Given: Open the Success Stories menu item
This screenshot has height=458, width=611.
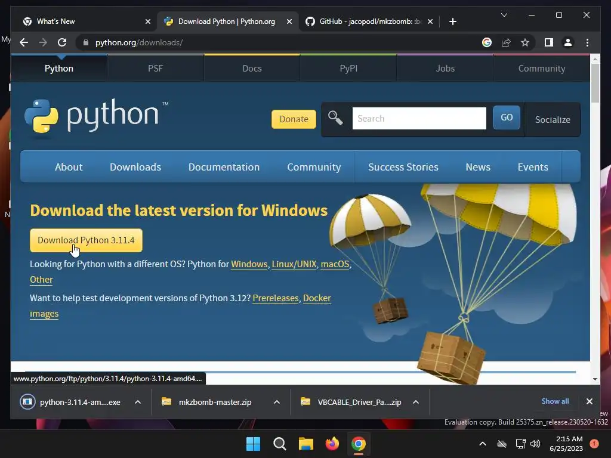Looking at the screenshot, I should [x=403, y=167].
